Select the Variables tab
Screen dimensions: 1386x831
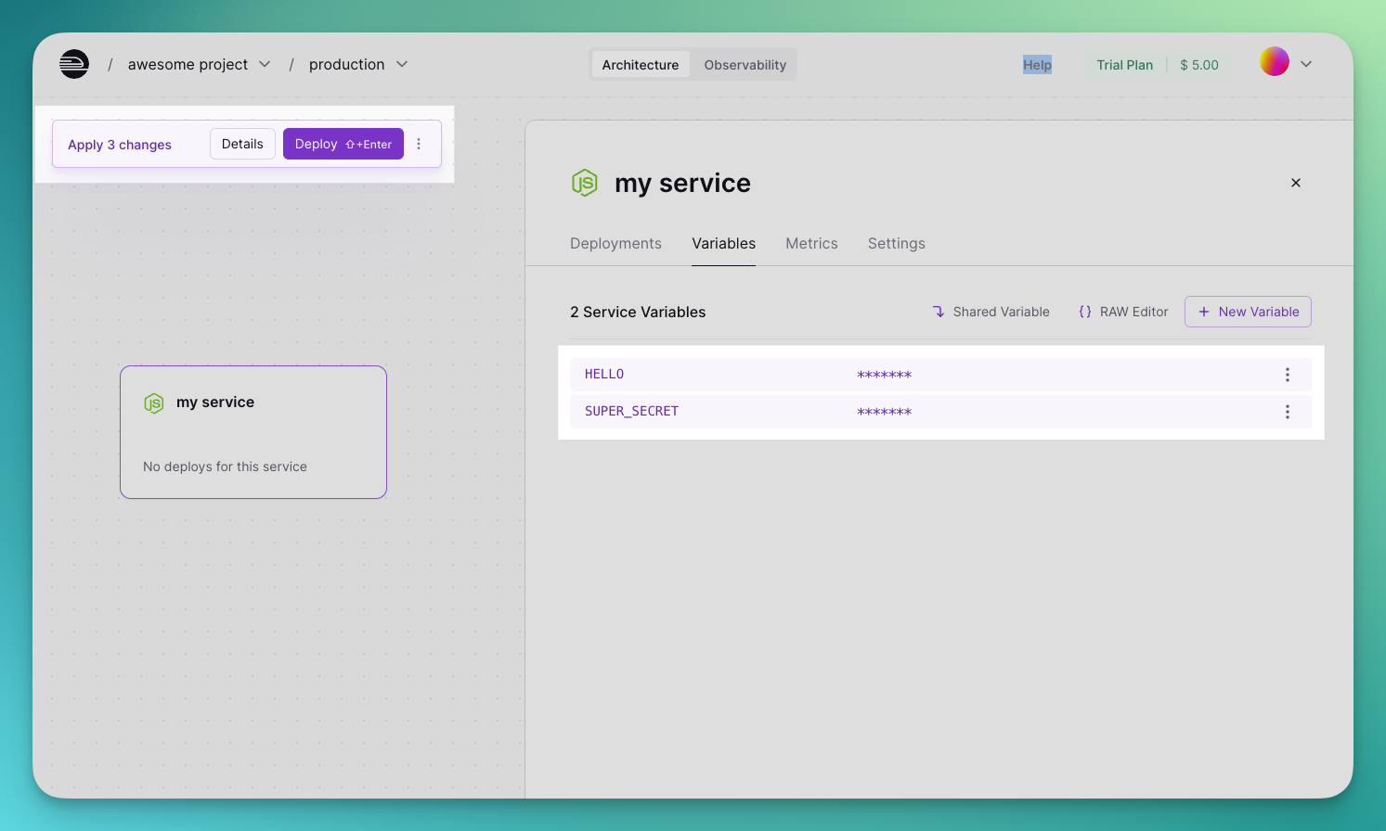point(723,243)
